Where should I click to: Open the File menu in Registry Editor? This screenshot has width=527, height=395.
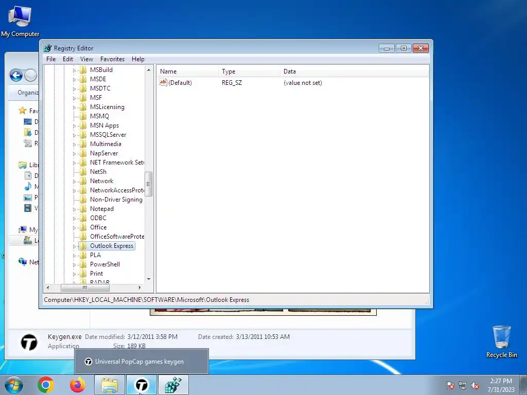tap(51, 59)
